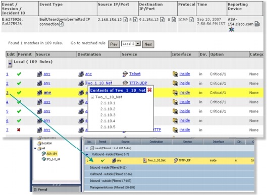
Task: Expand Inbound - outside (Filtered 17-107) group
Action: pyautogui.click(x=111, y=181)
